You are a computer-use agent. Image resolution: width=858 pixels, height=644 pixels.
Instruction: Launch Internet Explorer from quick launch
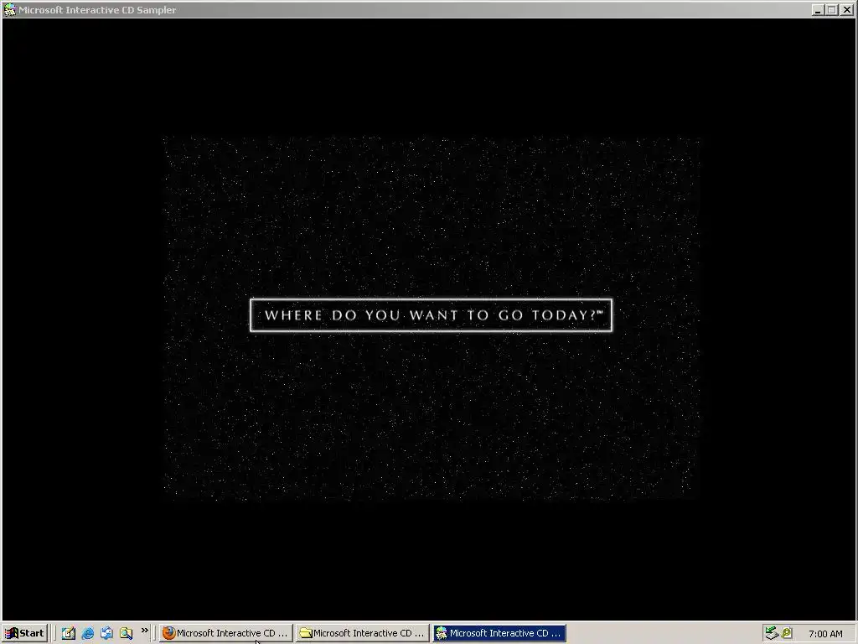(87, 633)
